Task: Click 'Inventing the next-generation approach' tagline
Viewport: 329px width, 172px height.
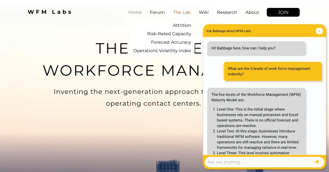Action: coord(128,97)
